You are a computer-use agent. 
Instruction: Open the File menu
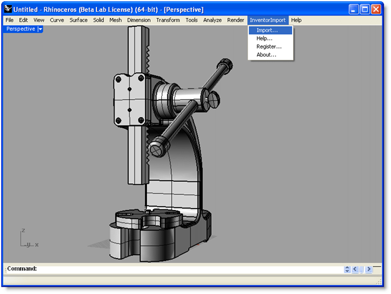[x=9, y=20]
